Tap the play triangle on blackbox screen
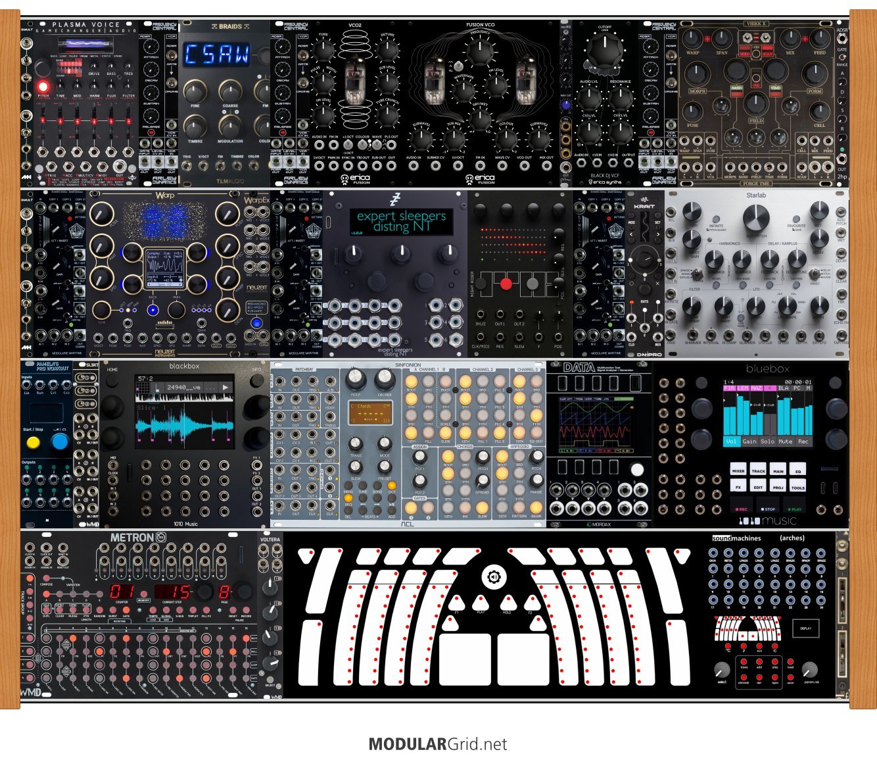The height and width of the screenshot is (758, 877). click(x=225, y=388)
